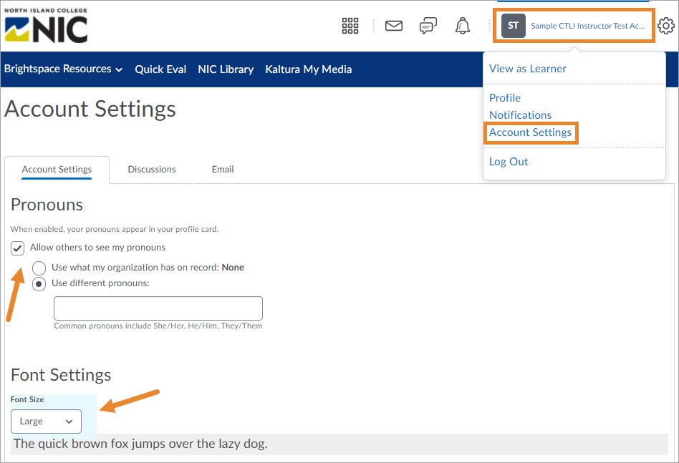Switch to the Discussions tab
This screenshot has width=679, height=463.
[152, 170]
